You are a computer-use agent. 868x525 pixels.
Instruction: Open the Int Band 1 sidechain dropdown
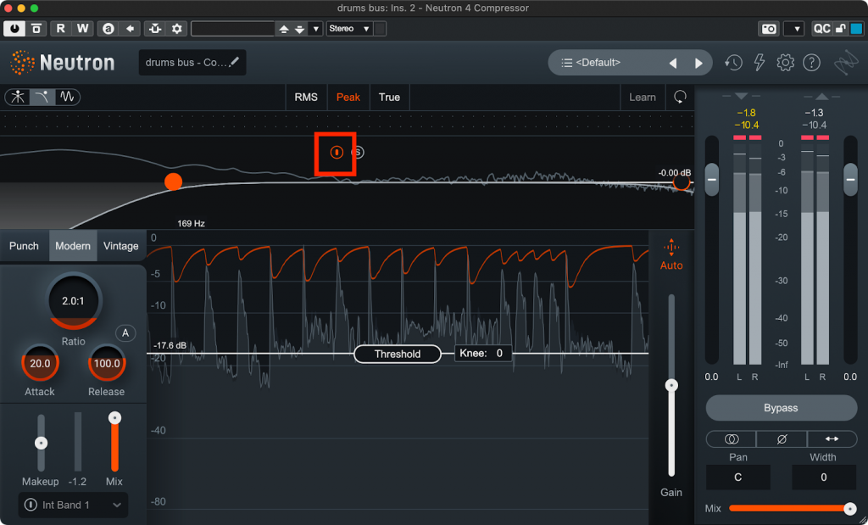coord(73,505)
